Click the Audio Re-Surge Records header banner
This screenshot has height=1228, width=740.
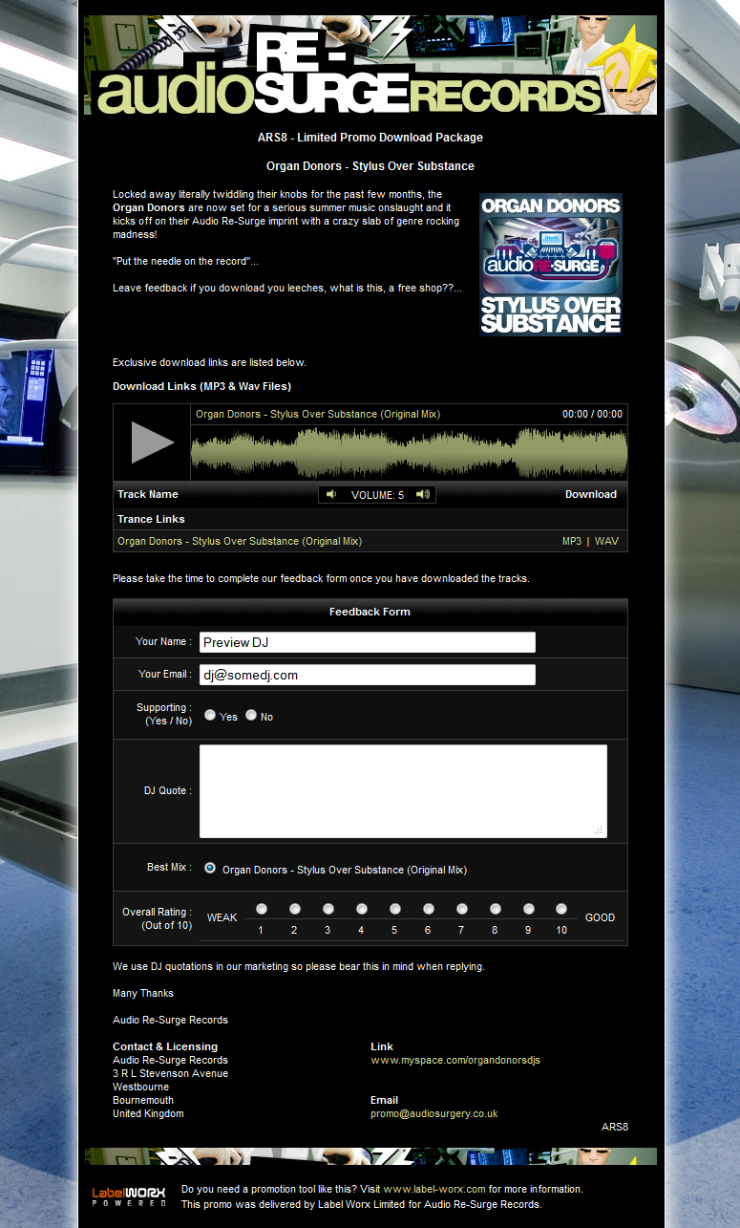[370, 65]
